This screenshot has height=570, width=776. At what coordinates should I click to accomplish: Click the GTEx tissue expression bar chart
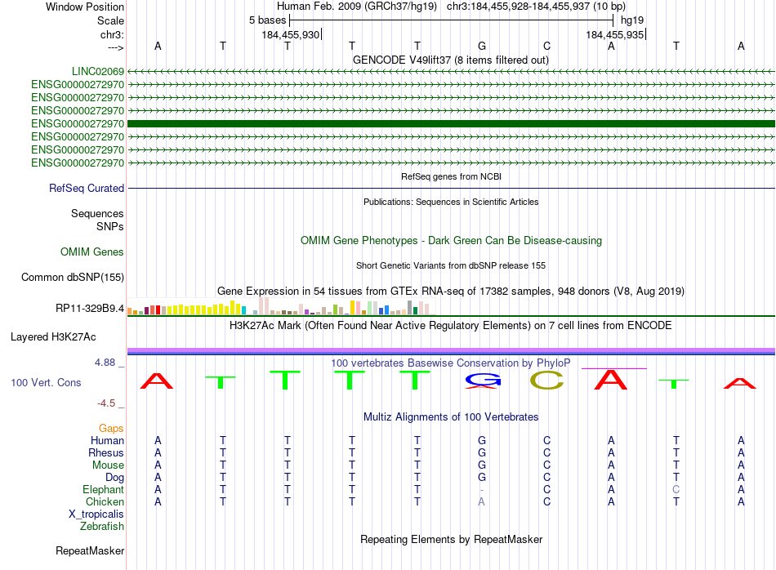[x=281, y=306]
